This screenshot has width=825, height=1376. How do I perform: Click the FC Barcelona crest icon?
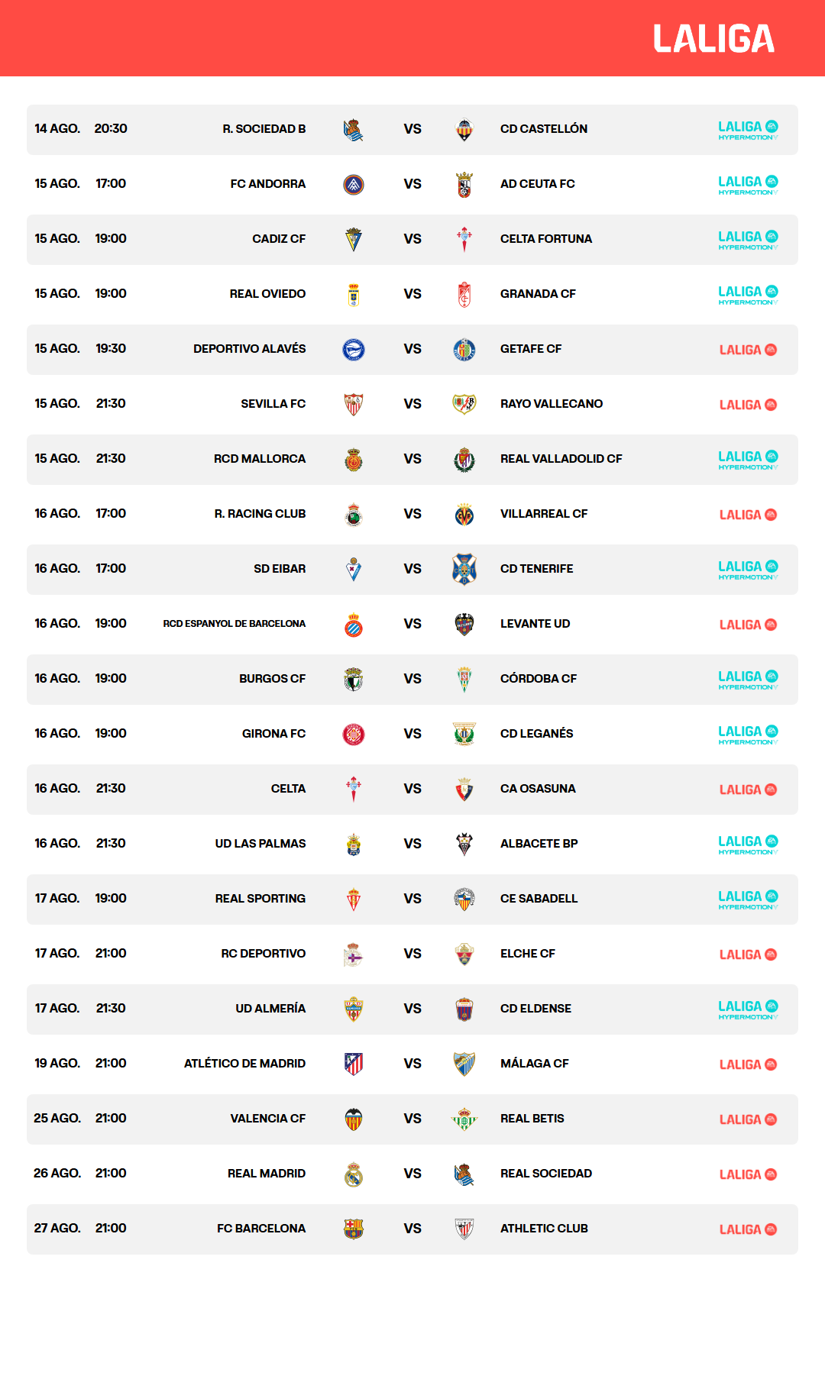pyautogui.click(x=354, y=1229)
